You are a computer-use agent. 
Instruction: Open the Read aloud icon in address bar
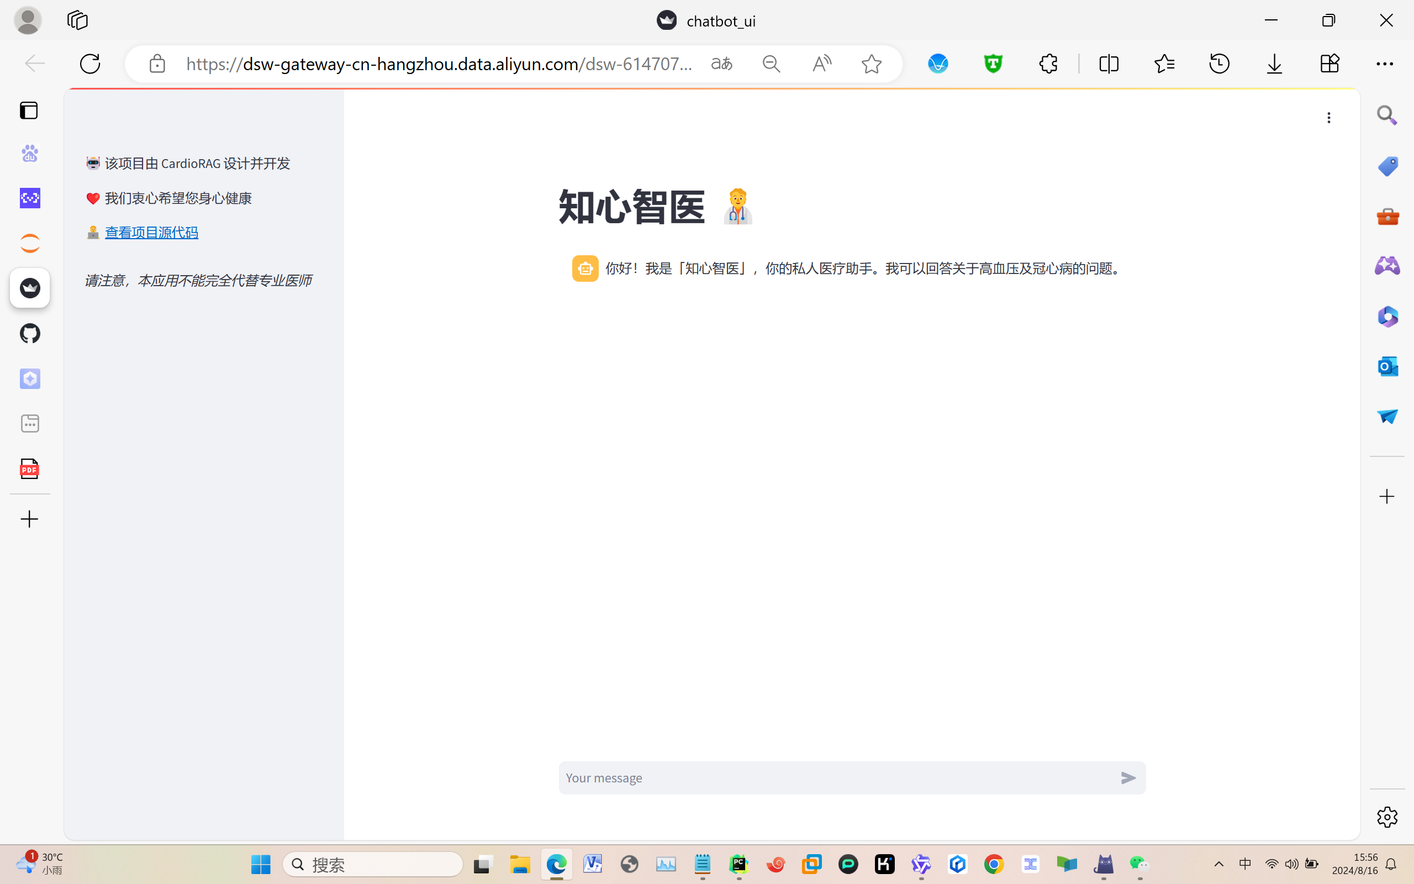tap(821, 63)
